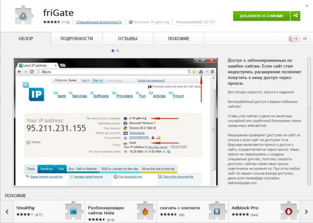Image resolution: width=313 pixels, height=223 pixels.
Task: Click the 'Forum' navigation link on 2ip
Action: click(178, 96)
